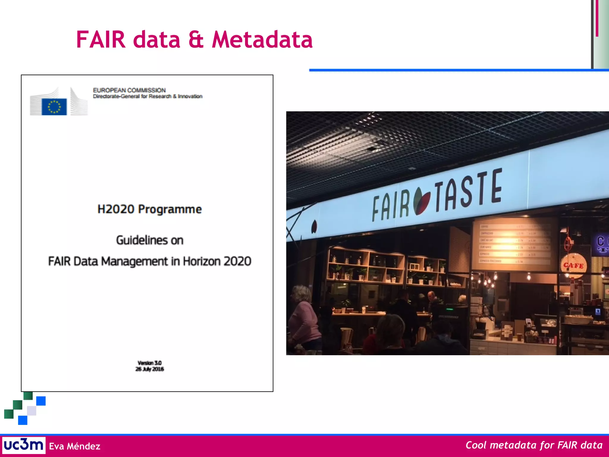Screen dimensions: 609x457
Task: Click the Version 3.0 label
Action: pyautogui.click(x=150, y=363)
